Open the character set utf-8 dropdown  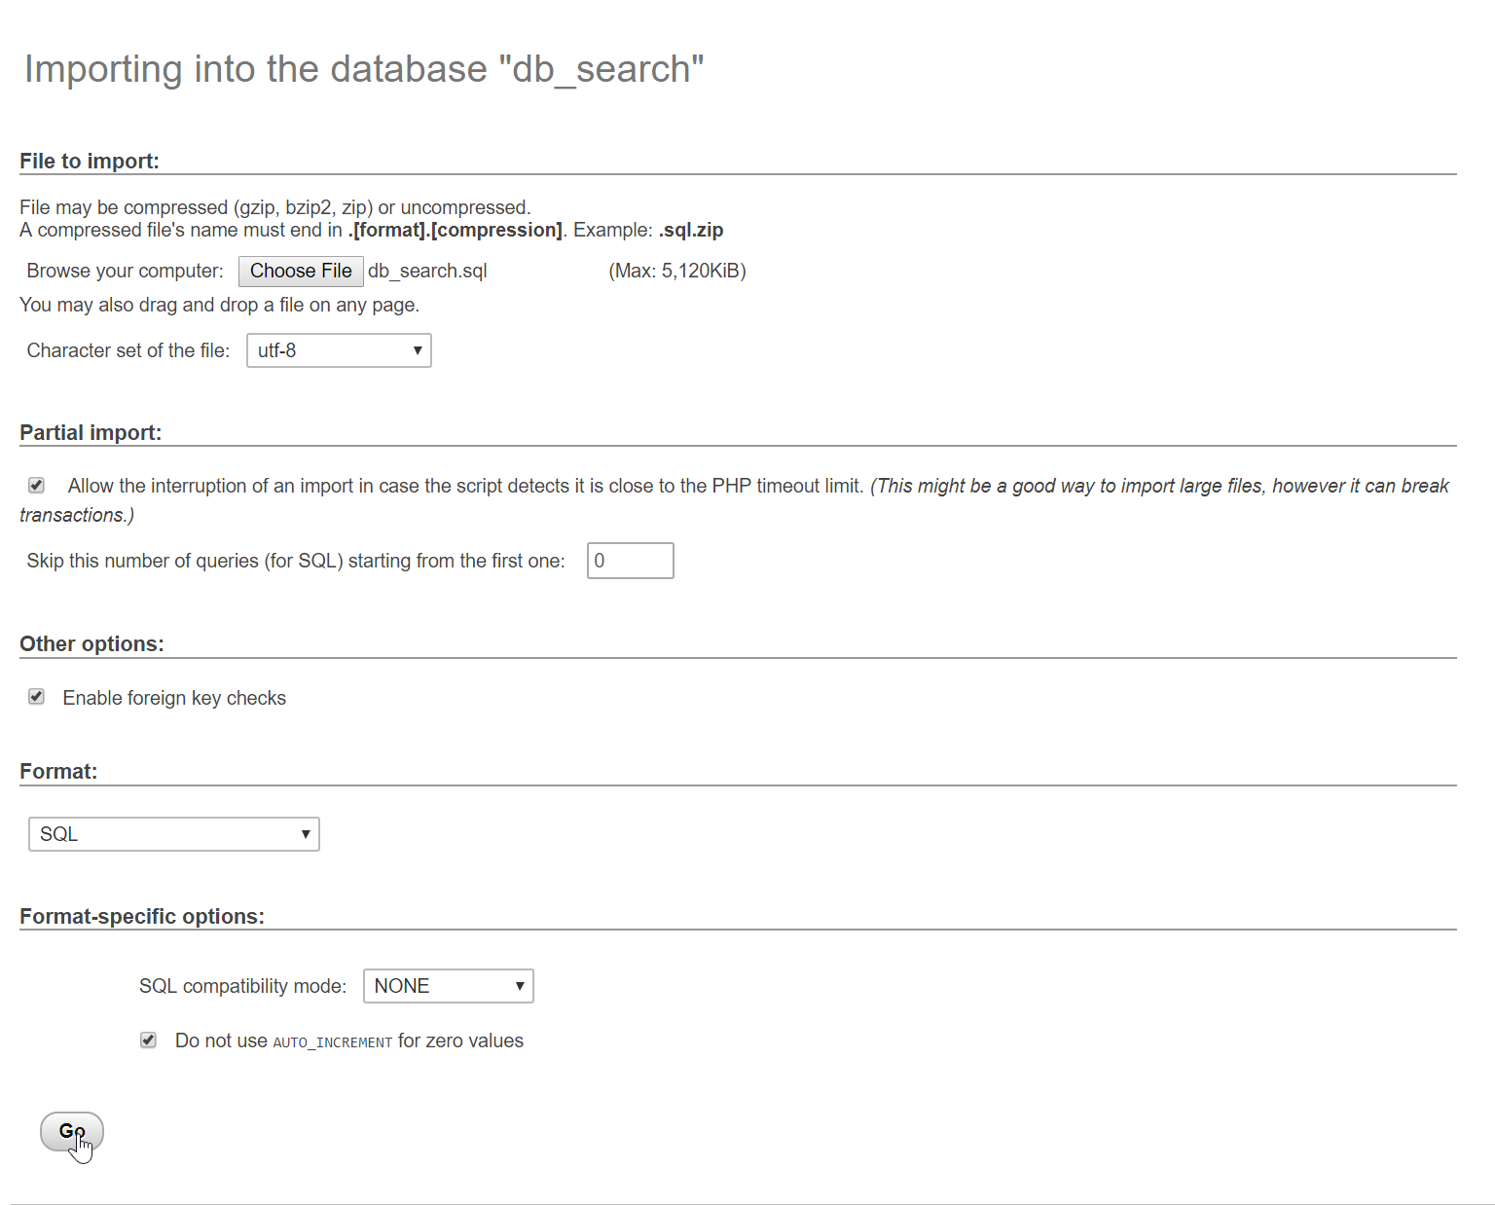point(339,350)
